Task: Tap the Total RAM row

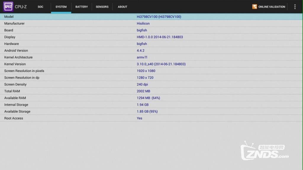Action: [151, 91]
